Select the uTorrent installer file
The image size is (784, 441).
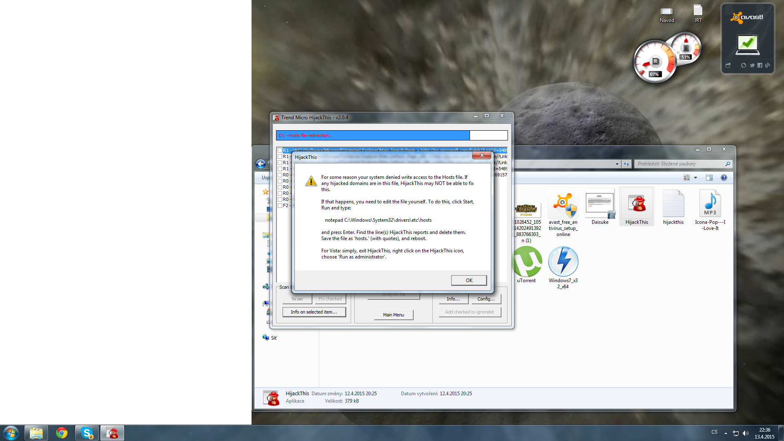pyautogui.click(x=527, y=265)
